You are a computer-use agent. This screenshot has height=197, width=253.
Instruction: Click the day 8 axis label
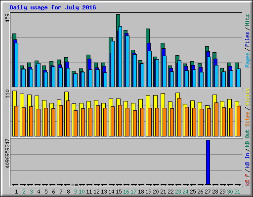coord(68,192)
